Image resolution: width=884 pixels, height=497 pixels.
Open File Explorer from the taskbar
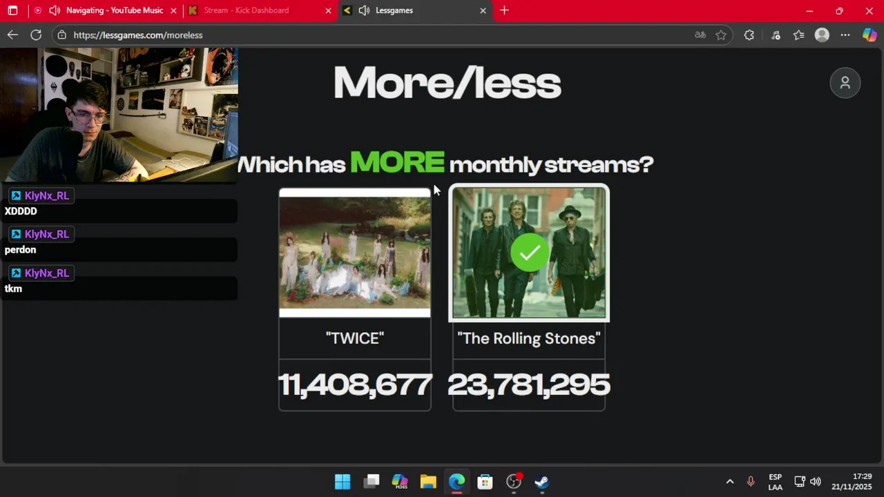[x=428, y=481]
